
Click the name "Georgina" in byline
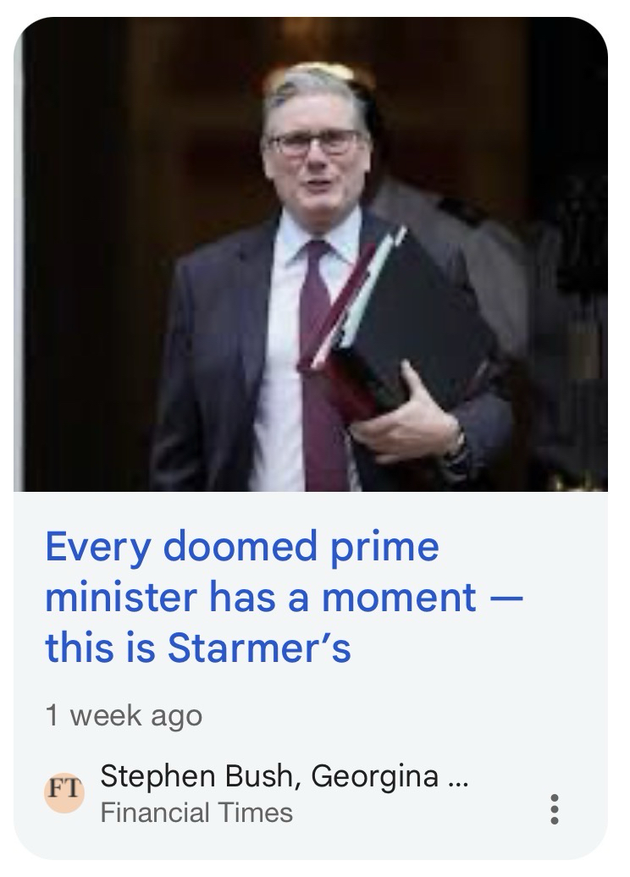[x=373, y=777]
